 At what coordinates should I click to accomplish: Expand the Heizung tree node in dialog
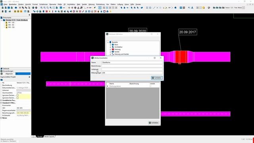(110, 49)
